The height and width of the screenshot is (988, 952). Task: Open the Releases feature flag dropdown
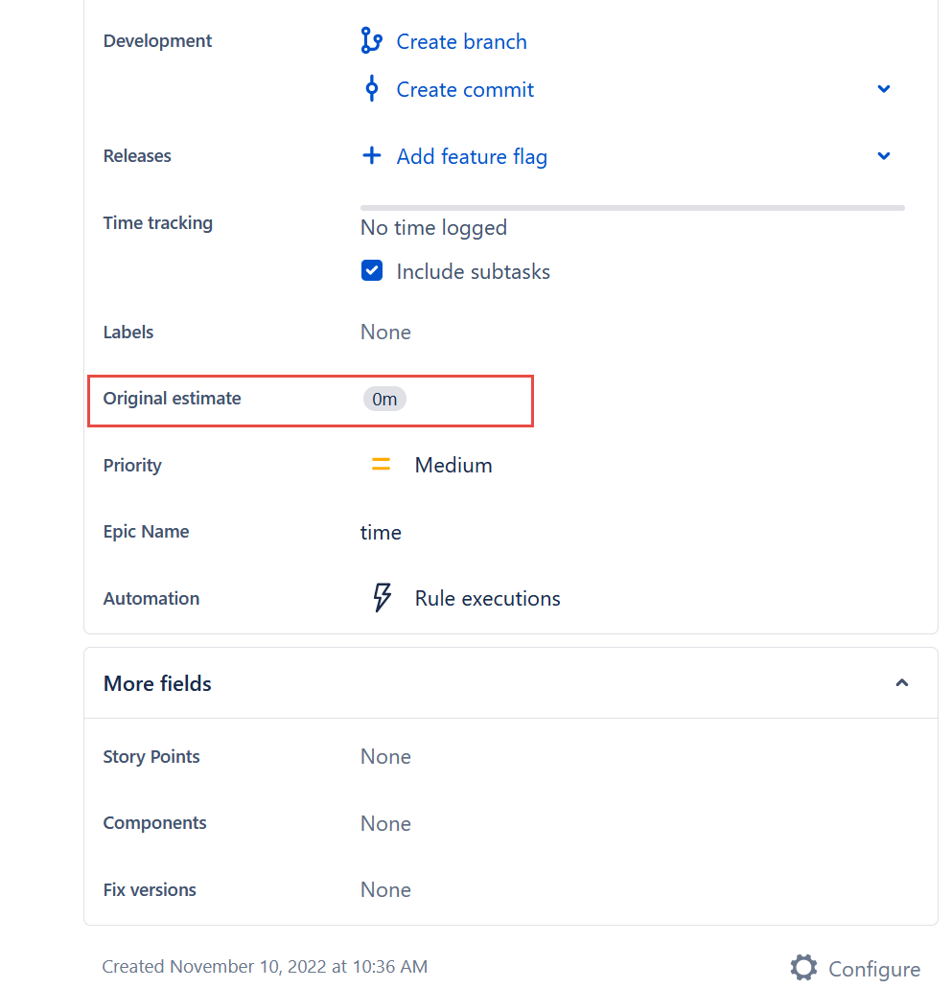click(x=883, y=155)
